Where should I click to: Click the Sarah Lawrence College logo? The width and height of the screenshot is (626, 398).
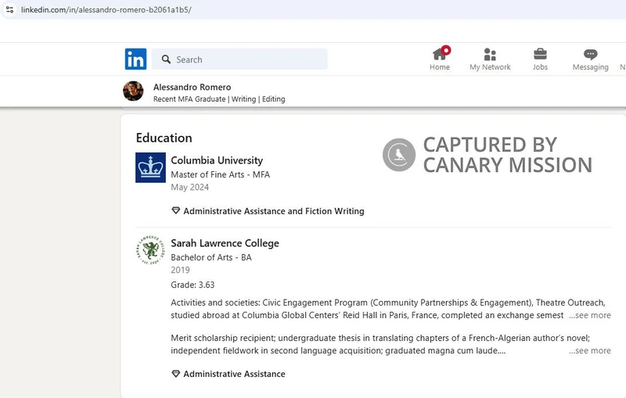point(150,250)
